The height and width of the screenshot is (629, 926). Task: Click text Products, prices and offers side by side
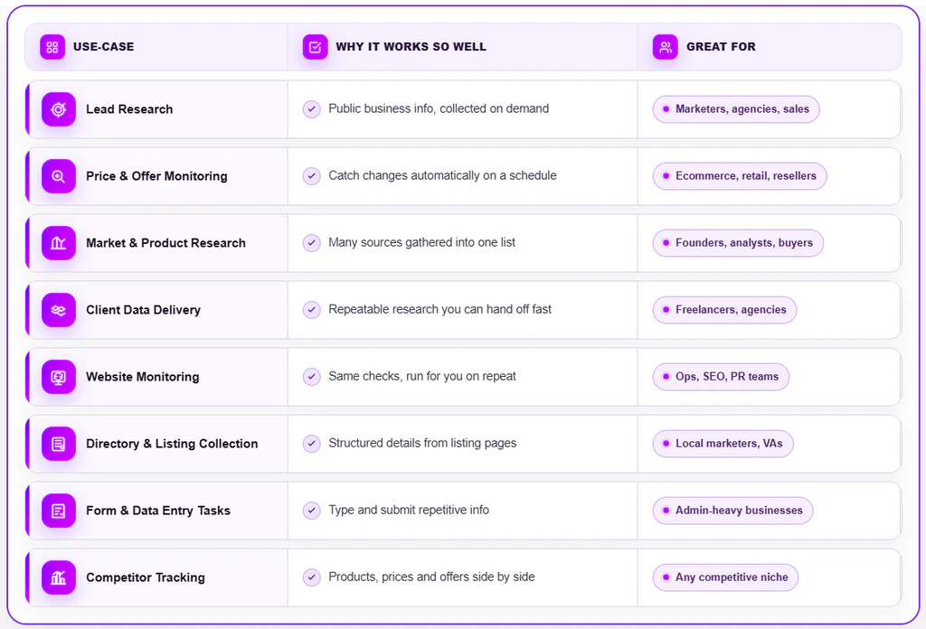[431, 577]
